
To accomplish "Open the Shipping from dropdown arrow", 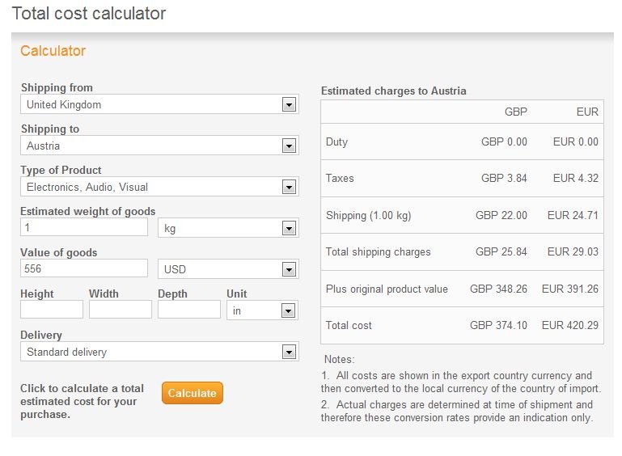I will (289, 104).
